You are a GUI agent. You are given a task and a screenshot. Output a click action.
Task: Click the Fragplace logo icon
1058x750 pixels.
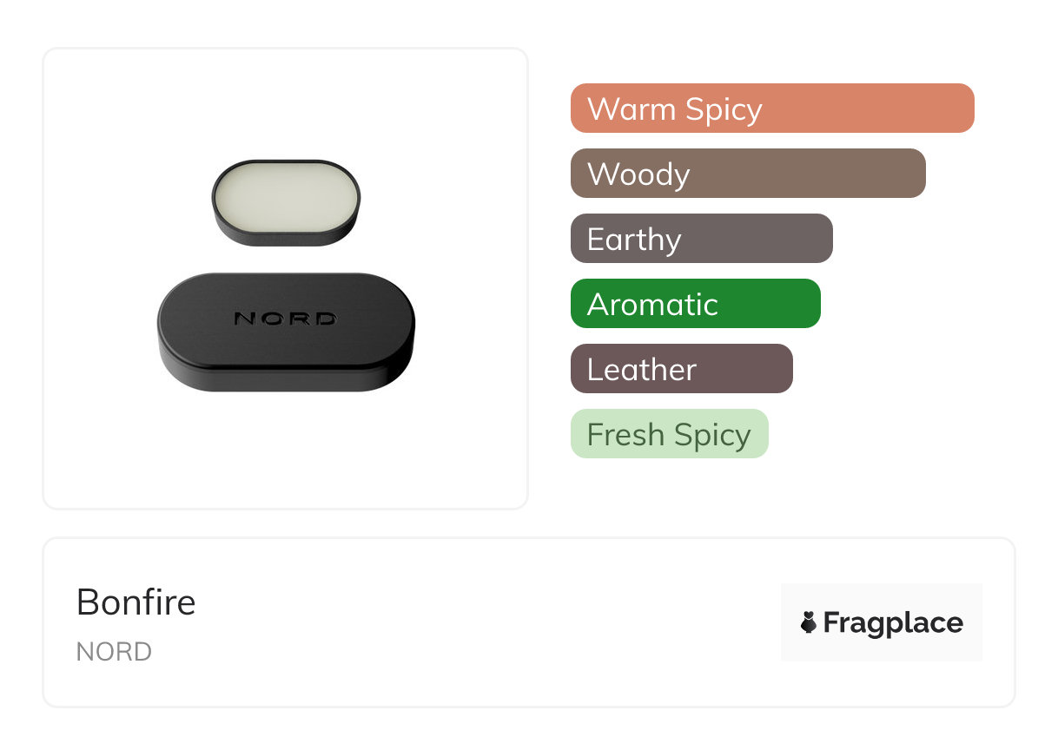point(809,622)
